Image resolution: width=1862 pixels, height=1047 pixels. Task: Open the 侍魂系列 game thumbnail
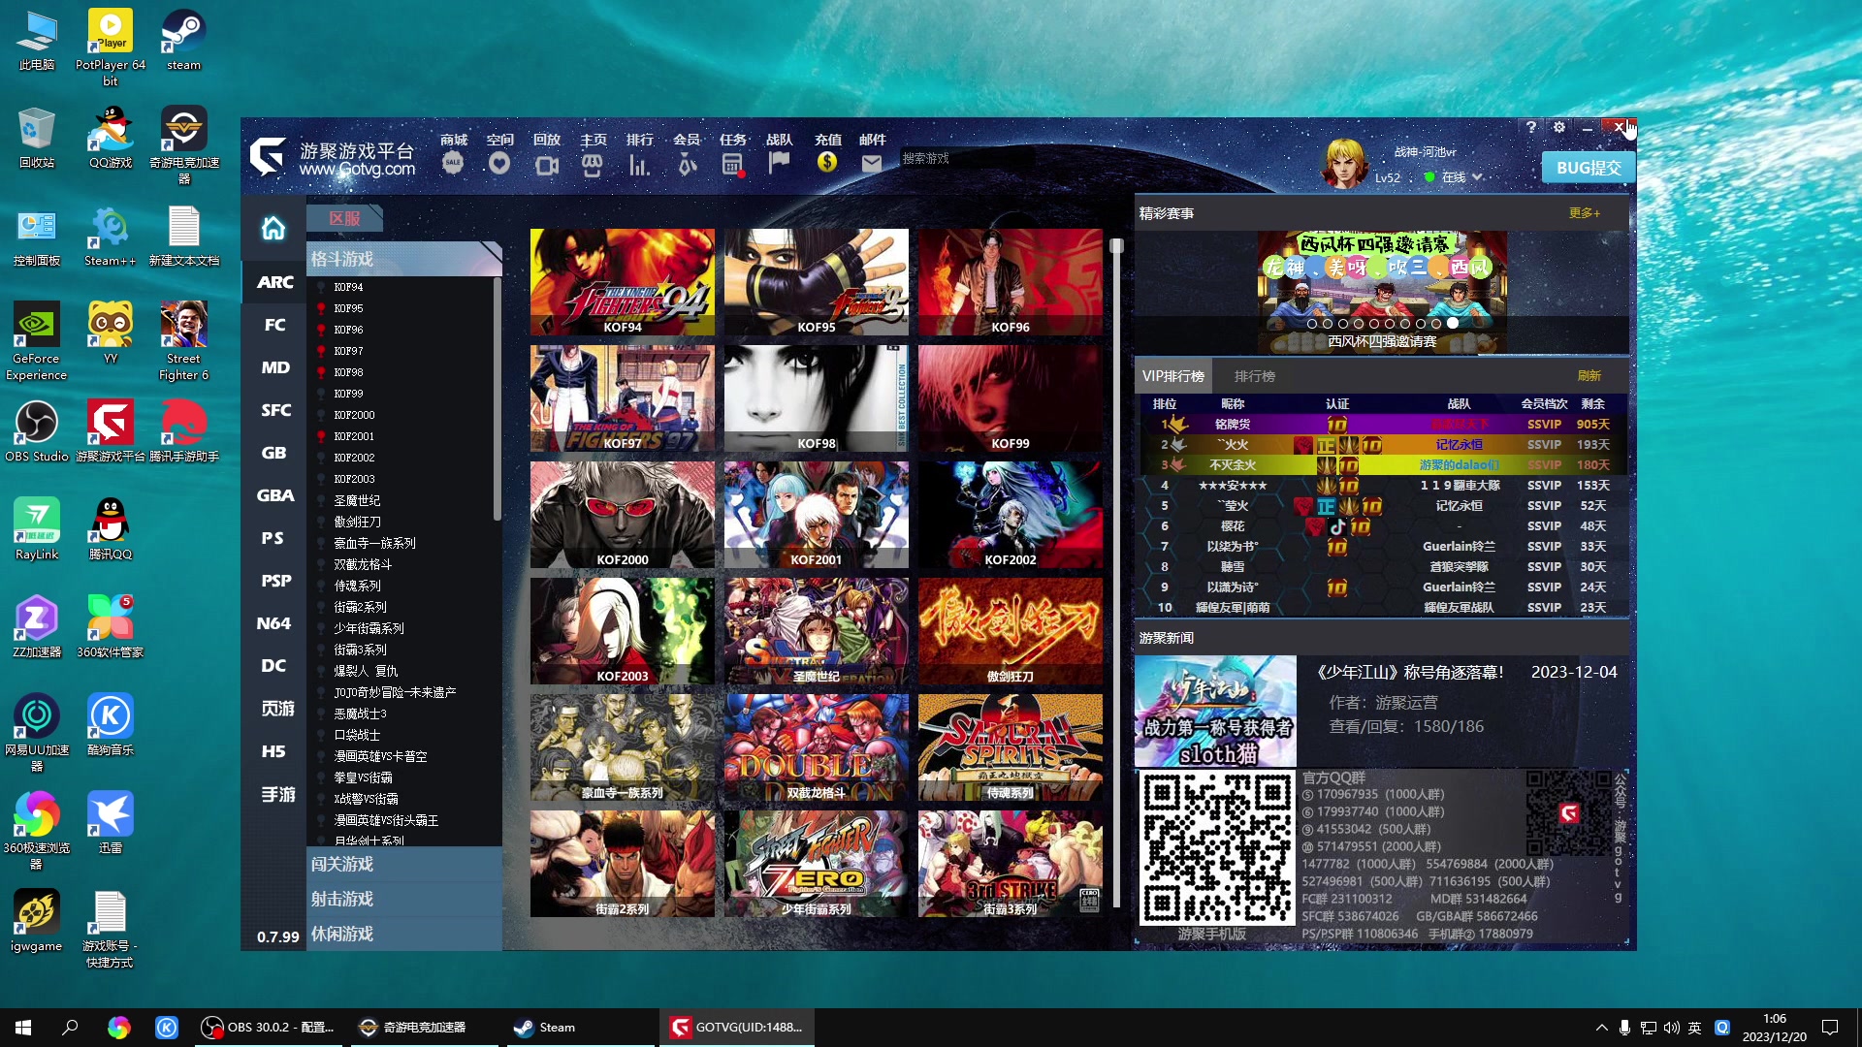coord(1011,747)
